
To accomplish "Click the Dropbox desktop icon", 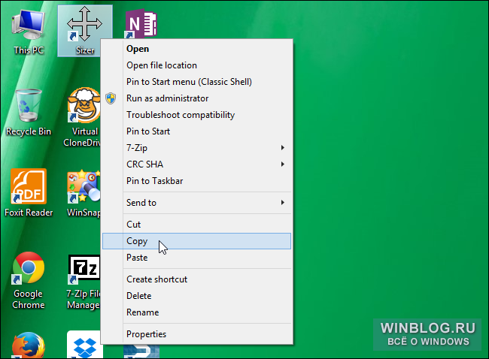I will point(84,345).
